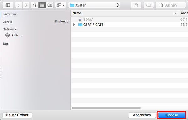The height and width of the screenshot is (120, 188).
Task: Click the Netzwerk sidebar heading
Action: [9, 29]
